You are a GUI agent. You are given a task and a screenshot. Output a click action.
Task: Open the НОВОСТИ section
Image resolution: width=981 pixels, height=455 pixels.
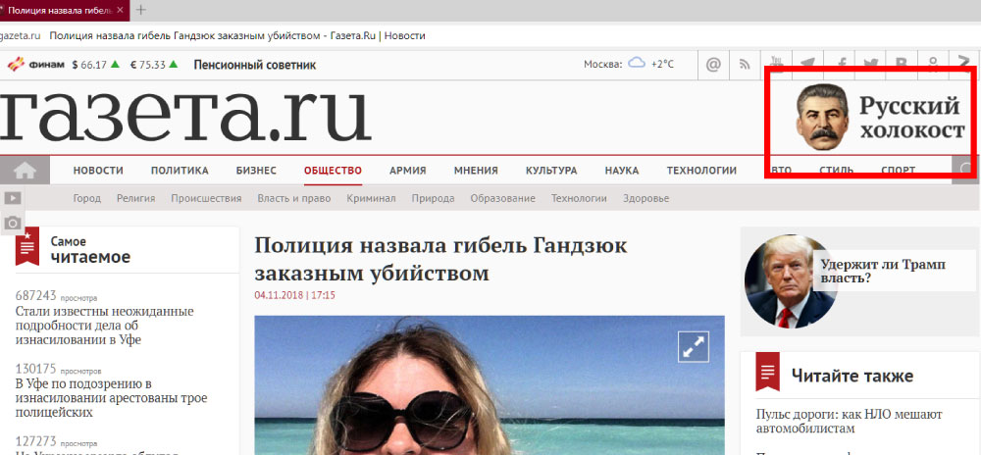click(98, 170)
